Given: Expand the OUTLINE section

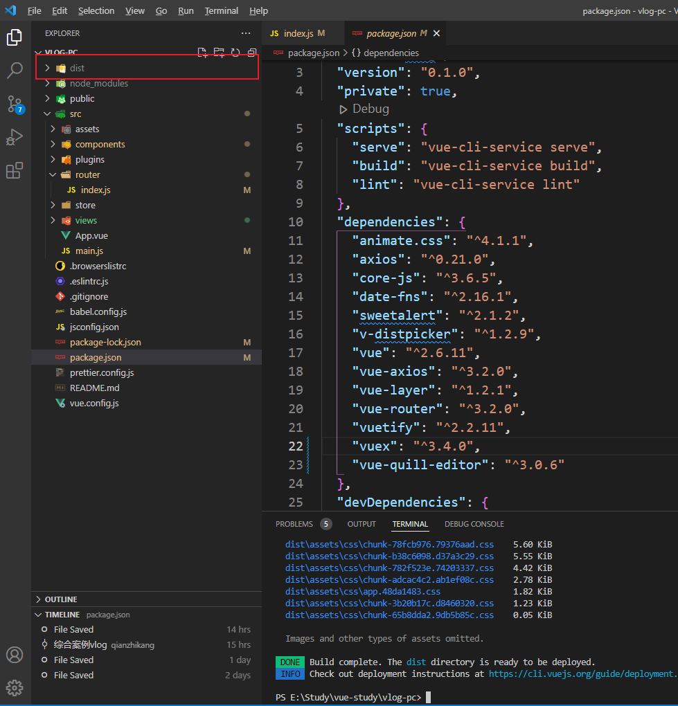Looking at the screenshot, I should (146, 599).
